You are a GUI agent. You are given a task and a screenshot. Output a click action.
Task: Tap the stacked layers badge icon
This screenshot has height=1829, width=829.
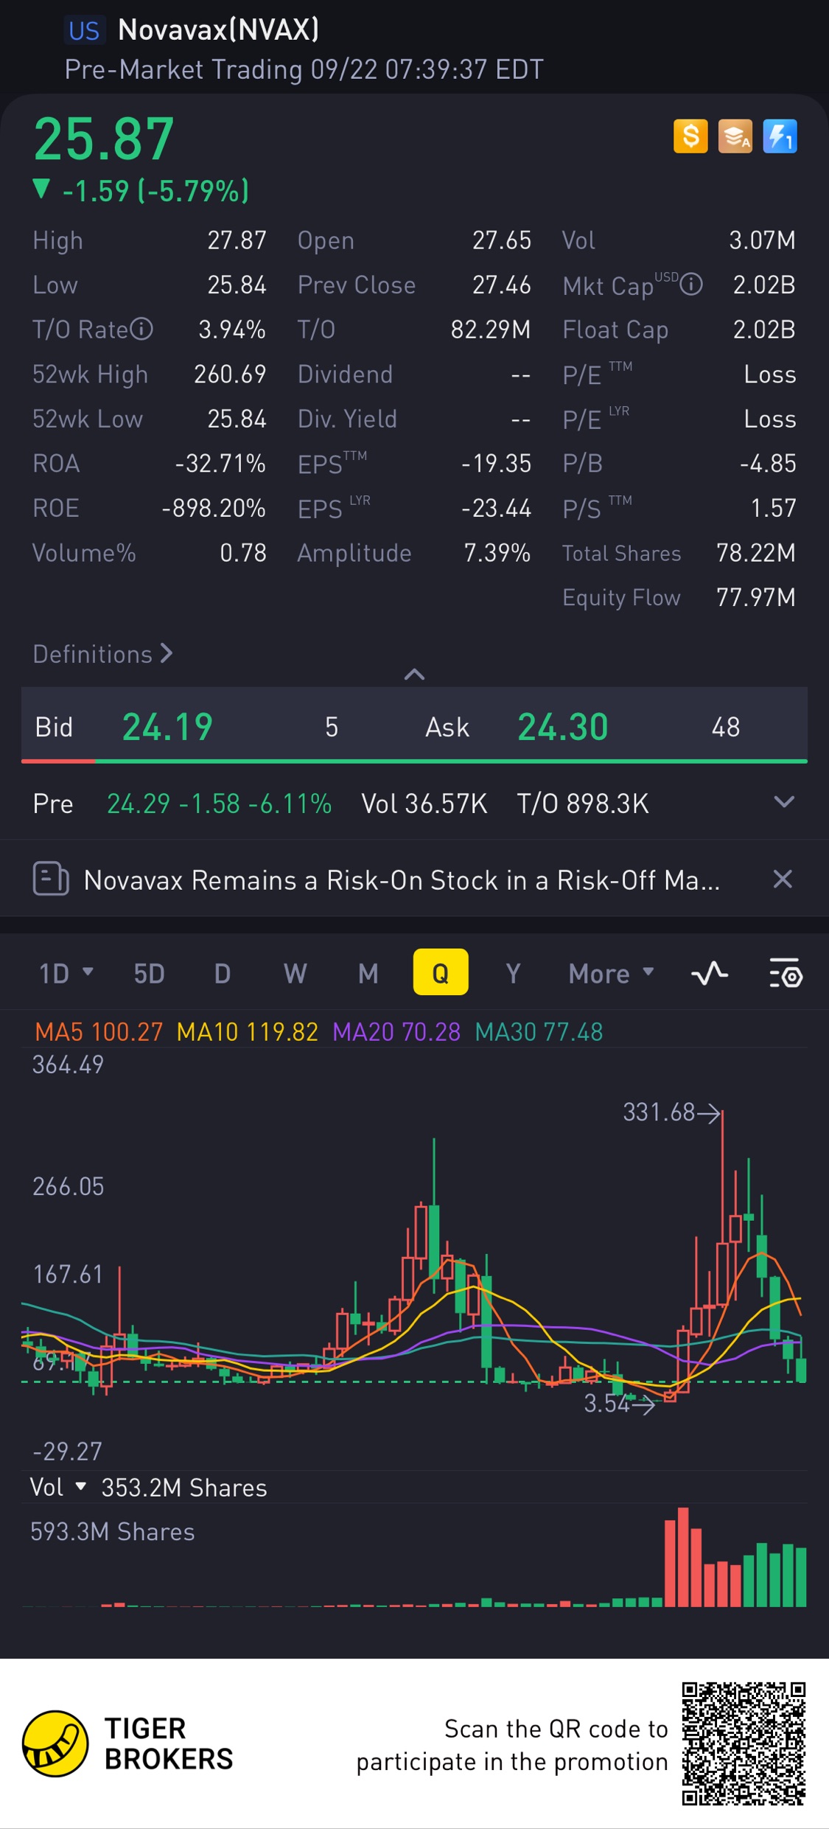click(x=735, y=136)
